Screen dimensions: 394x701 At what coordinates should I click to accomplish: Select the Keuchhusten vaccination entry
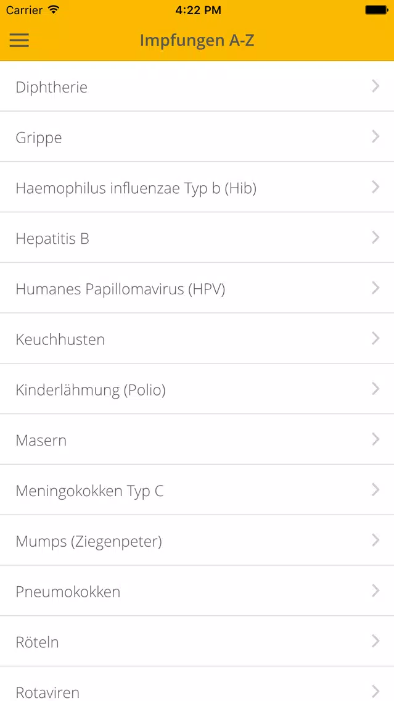pyautogui.click(x=60, y=339)
